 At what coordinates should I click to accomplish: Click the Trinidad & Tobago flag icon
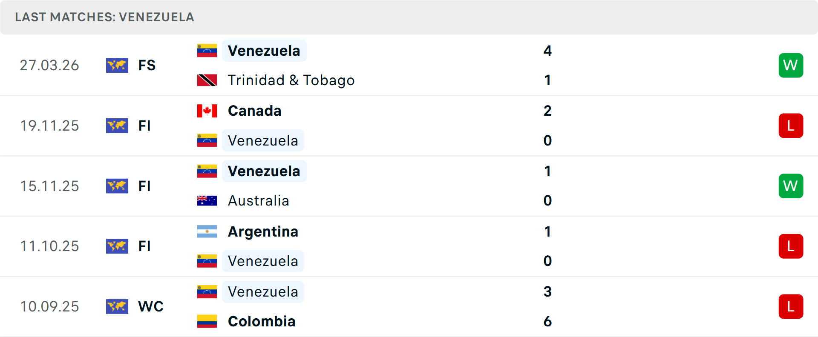[207, 80]
